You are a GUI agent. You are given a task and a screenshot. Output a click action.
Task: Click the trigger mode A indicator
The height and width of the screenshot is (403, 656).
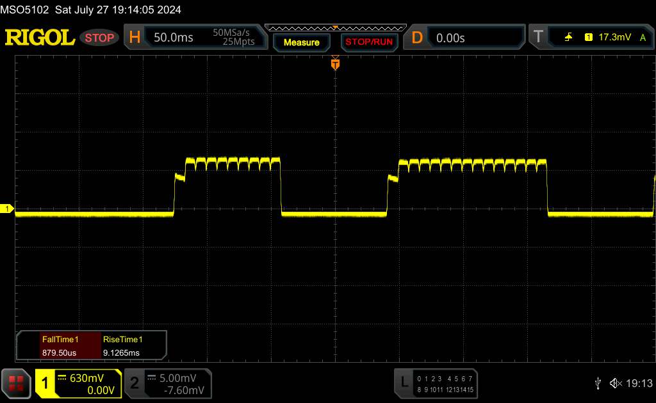pos(643,38)
